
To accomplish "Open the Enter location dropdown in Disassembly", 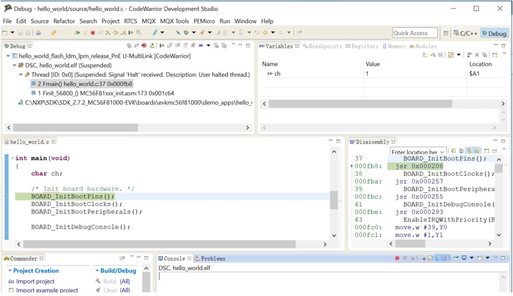I will click(442, 151).
